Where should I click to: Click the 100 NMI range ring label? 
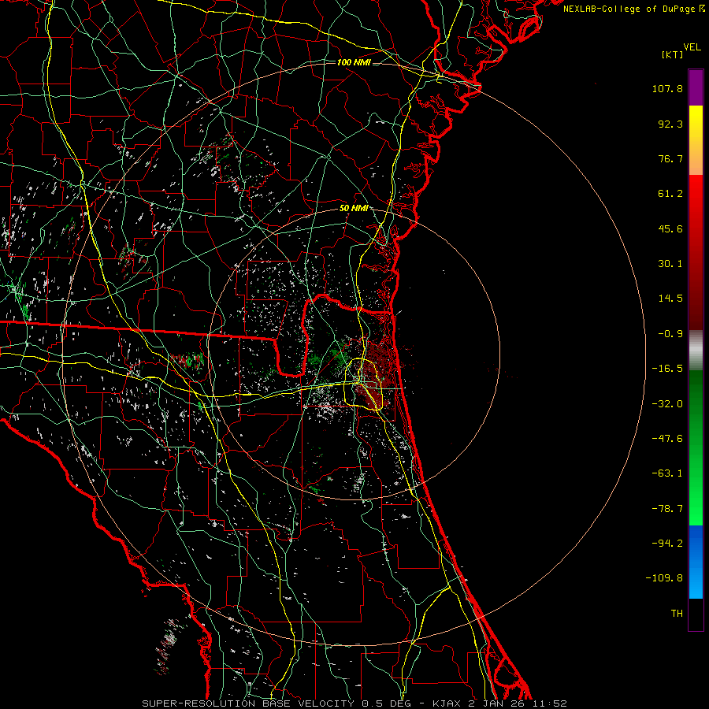tap(354, 62)
